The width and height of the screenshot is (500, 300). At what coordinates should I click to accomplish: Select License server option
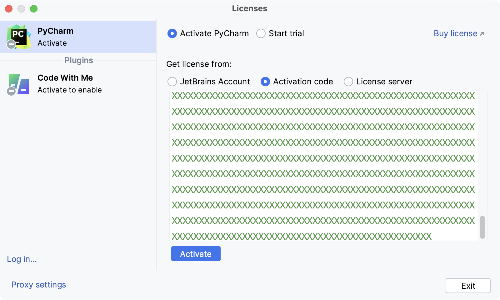348,82
